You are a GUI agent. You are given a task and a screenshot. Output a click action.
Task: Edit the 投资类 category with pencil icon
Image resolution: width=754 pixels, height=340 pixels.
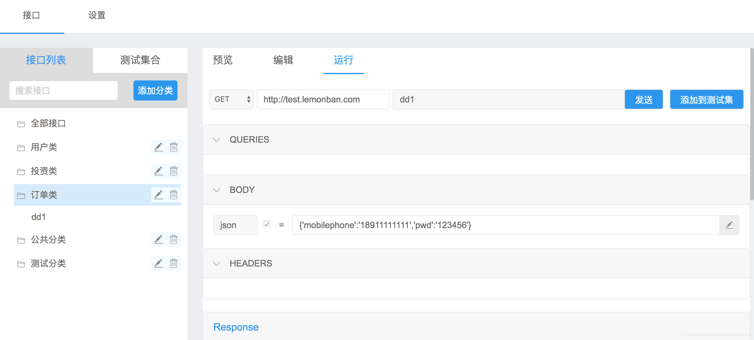click(x=158, y=171)
